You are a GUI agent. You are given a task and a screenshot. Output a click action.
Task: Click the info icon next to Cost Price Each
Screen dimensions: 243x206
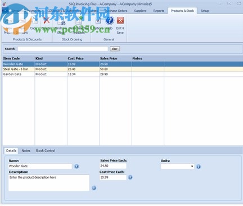click(x=130, y=177)
